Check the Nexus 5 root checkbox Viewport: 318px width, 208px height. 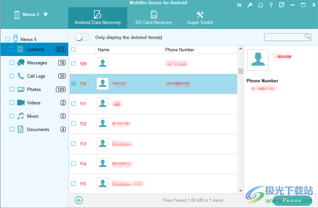(x=8, y=39)
